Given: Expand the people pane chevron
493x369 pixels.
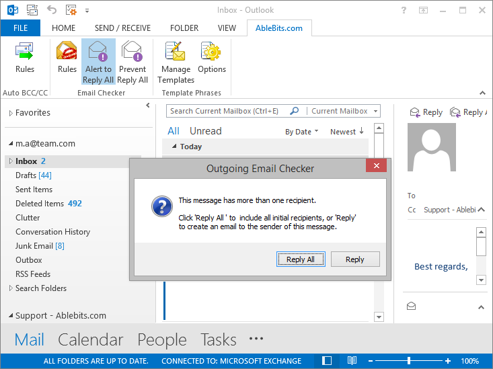Looking at the screenshot, I should (481, 307).
